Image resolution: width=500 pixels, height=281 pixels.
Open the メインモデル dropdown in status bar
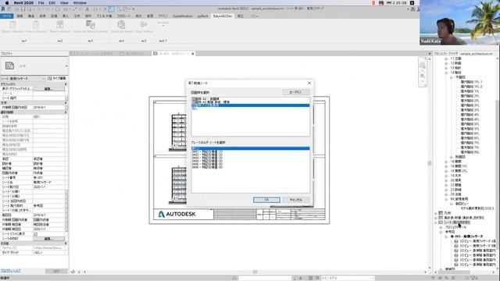pos(347,278)
